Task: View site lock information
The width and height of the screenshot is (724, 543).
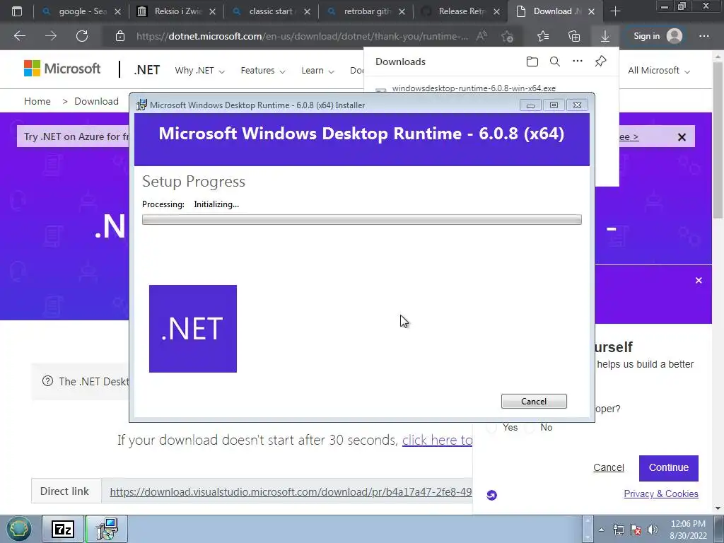Action: 120,36
